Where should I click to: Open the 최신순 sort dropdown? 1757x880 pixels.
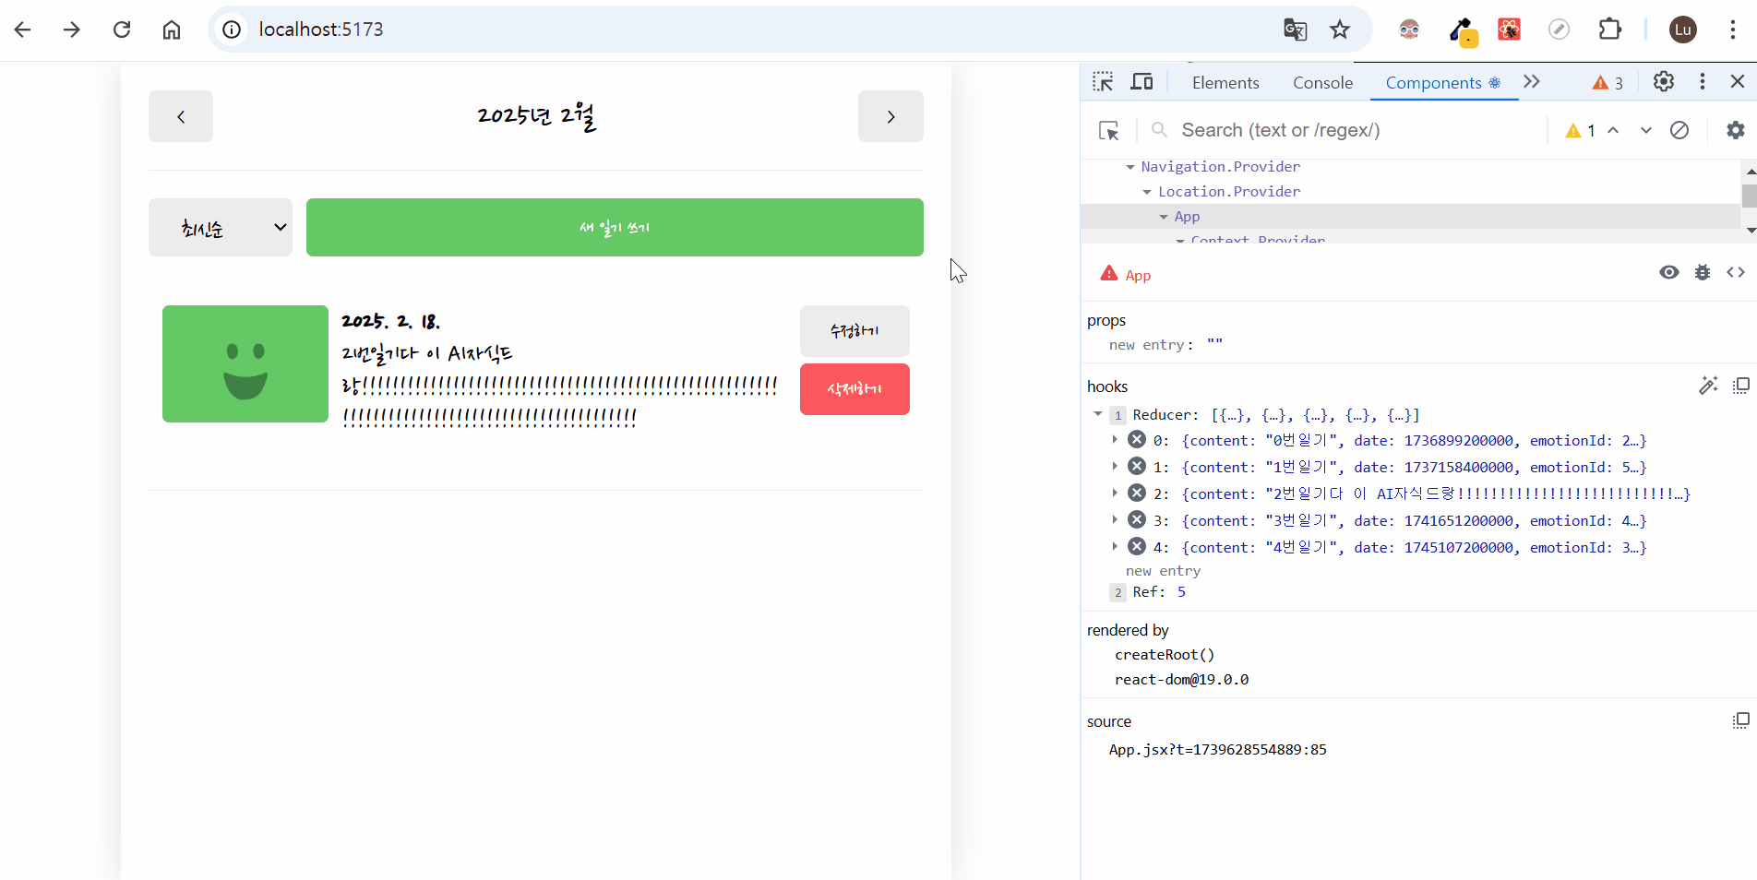[x=221, y=227]
